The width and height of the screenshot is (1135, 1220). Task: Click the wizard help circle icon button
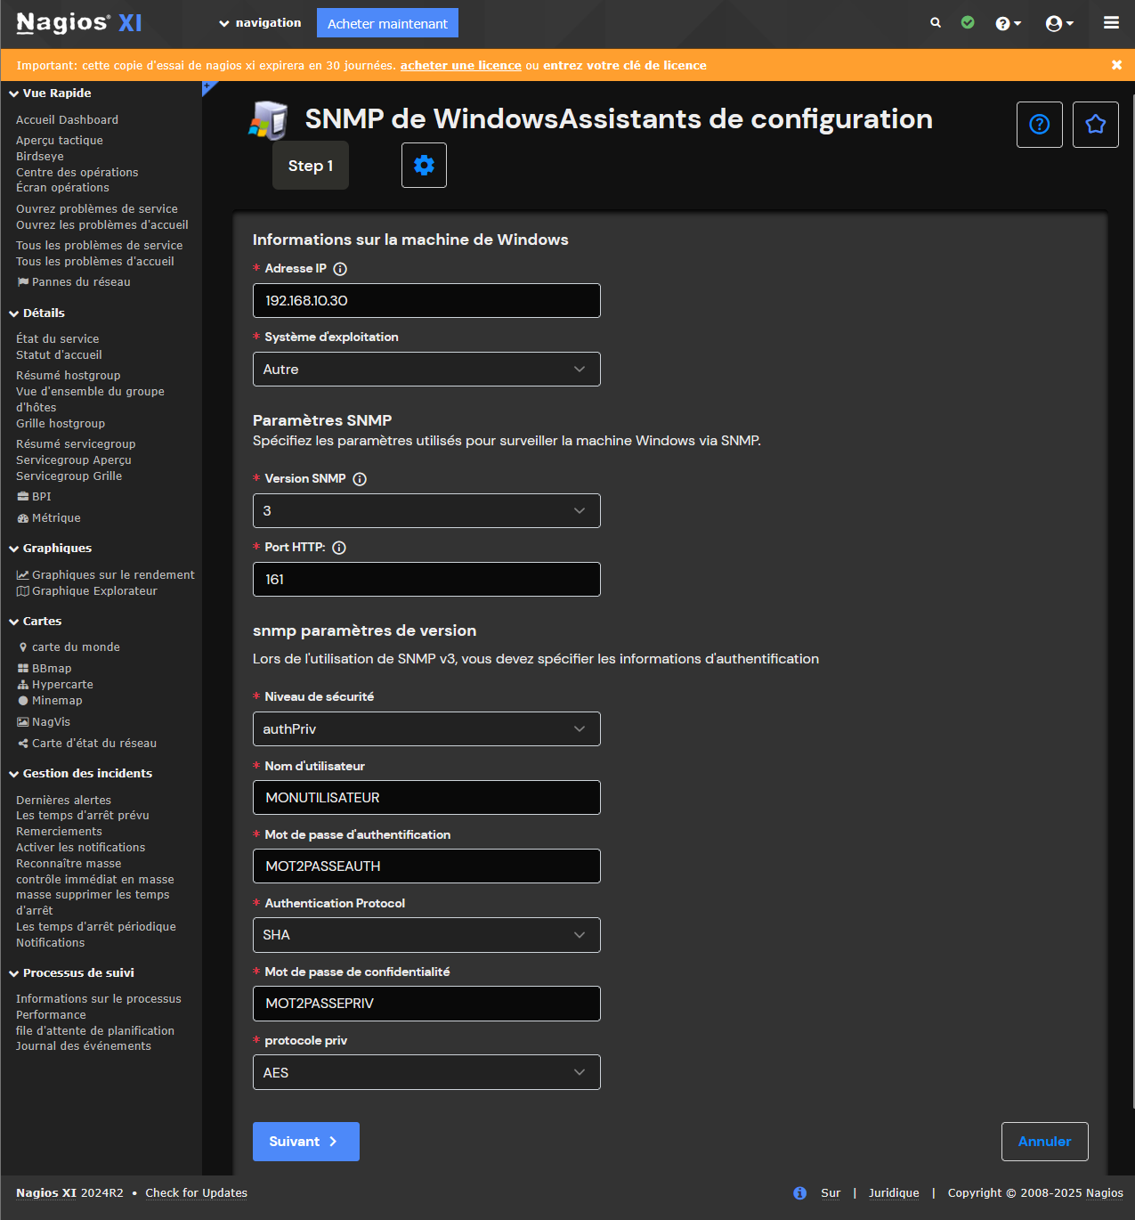(1039, 125)
